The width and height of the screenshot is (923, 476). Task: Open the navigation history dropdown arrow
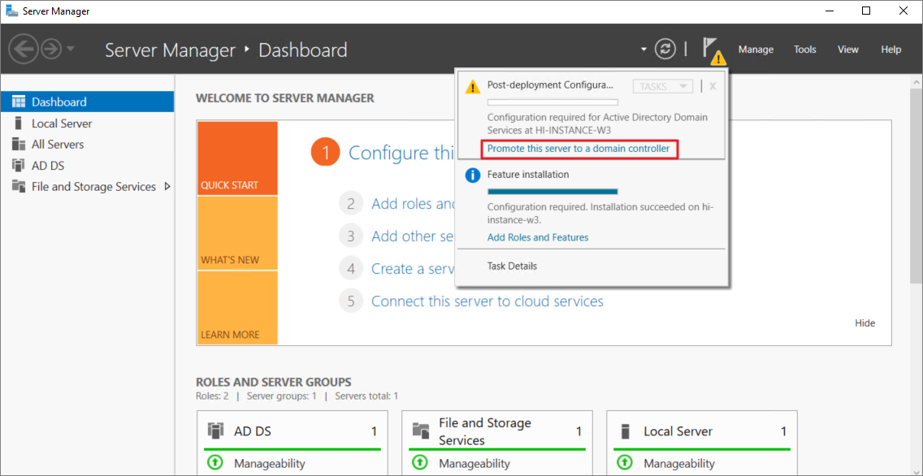[x=71, y=49]
